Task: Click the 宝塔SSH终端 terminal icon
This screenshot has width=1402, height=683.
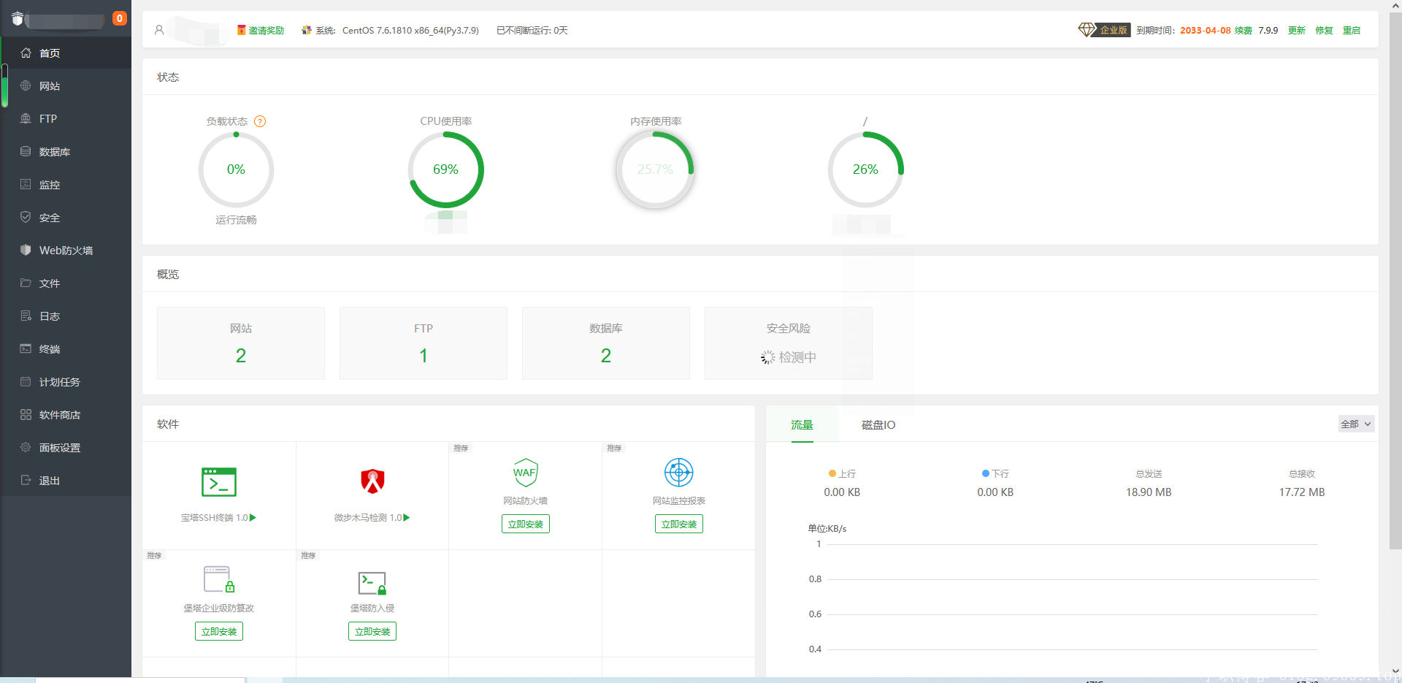Action: (x=218, y=482)
